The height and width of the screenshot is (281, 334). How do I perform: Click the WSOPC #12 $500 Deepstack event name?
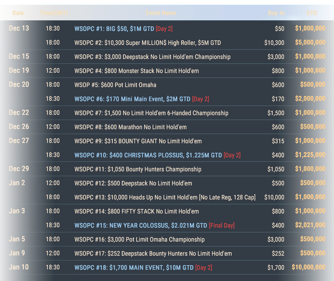(133, 183)
